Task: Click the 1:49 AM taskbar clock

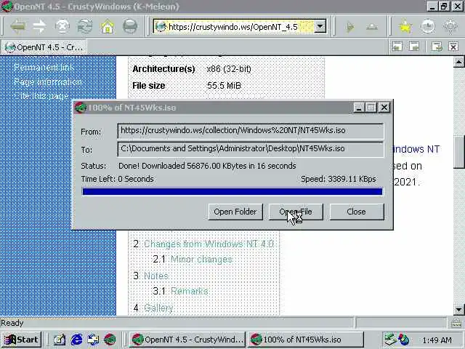Action: (x=437, y=340)
